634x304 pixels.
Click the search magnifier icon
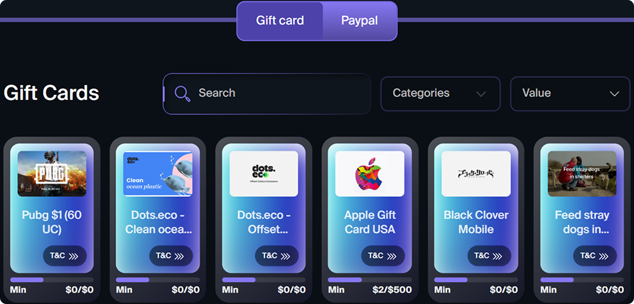tap(183, 94)
